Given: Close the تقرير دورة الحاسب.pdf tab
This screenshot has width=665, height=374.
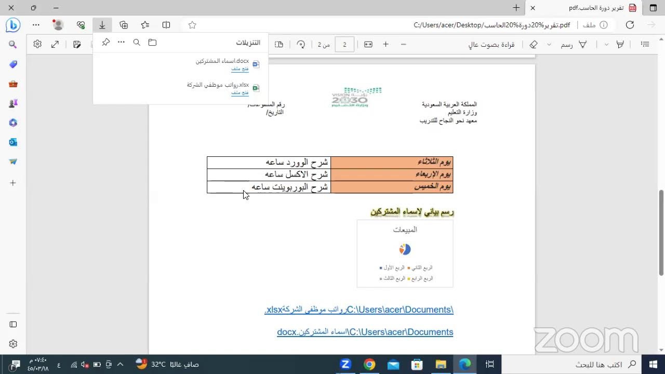Looking at the screenshot, I should [x=533, y=8].
